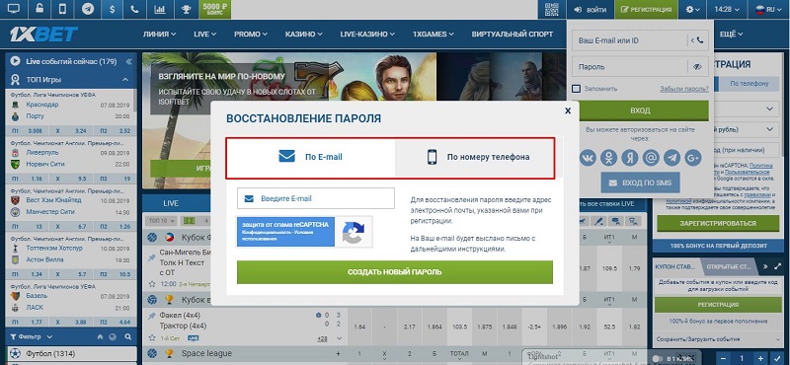
Task: Log in via Telegram icon in login panel
Action: click(672, 158)
